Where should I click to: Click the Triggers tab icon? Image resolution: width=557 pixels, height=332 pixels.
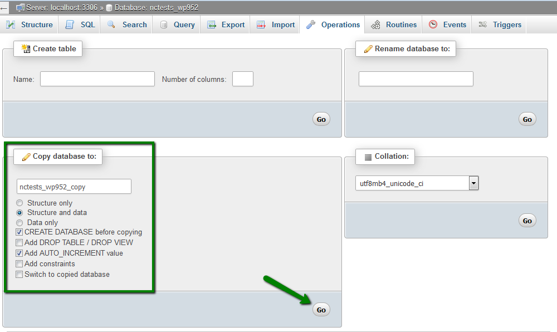(482, 25)
